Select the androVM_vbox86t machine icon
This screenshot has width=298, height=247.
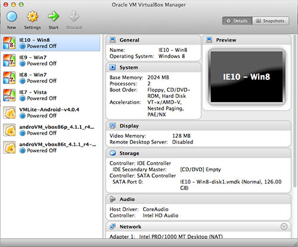click(9, 147)
